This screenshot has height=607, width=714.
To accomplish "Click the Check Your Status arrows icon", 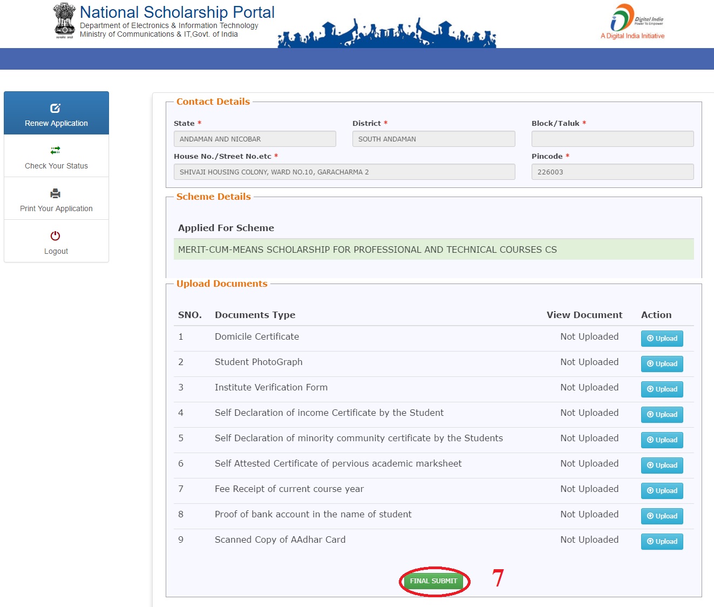I will coord(55,150).
